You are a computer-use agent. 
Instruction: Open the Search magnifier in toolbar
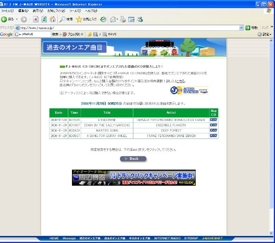point(62,19)
